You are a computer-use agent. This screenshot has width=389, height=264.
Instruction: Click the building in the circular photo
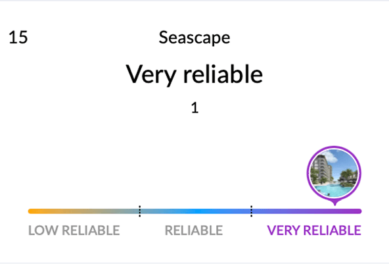pos(322,169)
